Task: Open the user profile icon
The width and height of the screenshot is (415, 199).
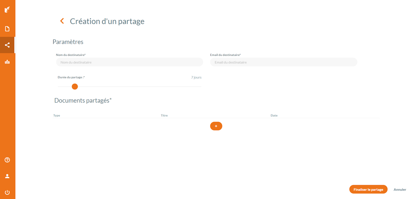Action: tap(7, 176)
